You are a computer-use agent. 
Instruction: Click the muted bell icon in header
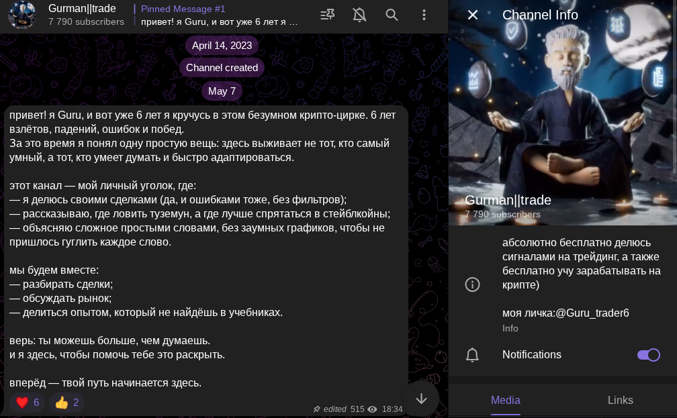pos(359,15)
